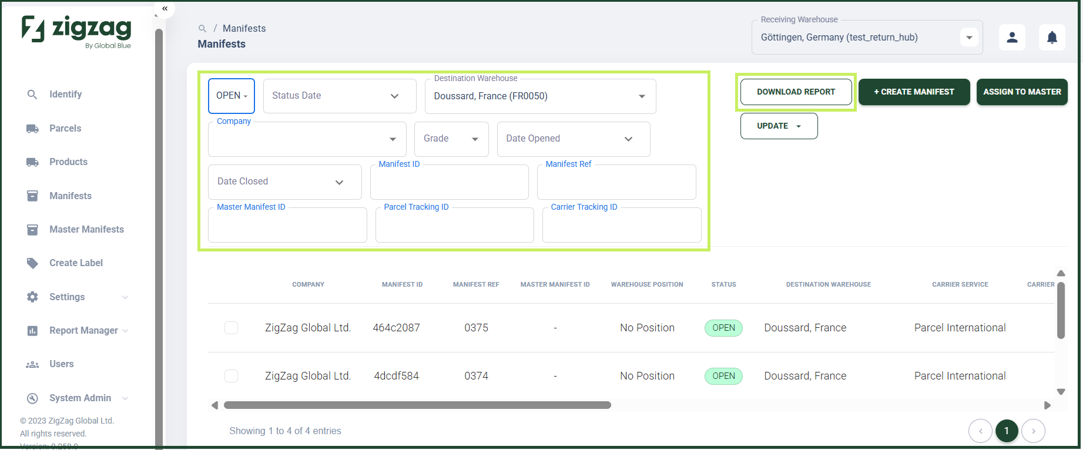Click + CREATE MANIFEST button
The image size is (1083, 450).
pos(914,92)
